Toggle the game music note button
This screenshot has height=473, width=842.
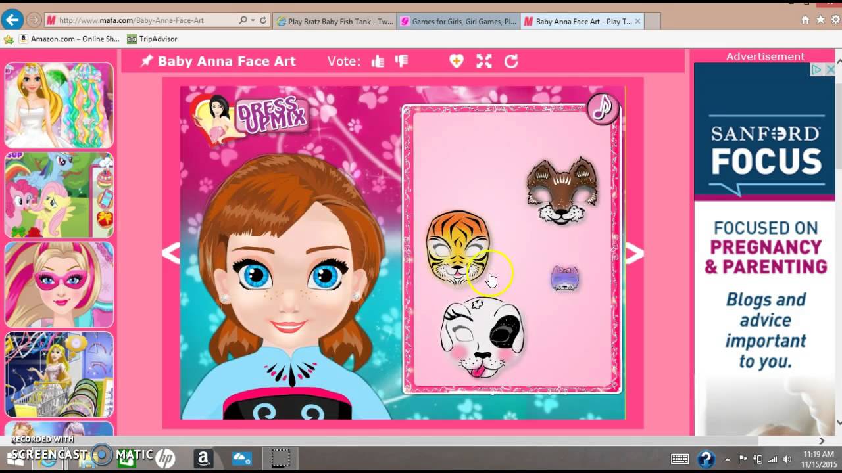(603, 108)
